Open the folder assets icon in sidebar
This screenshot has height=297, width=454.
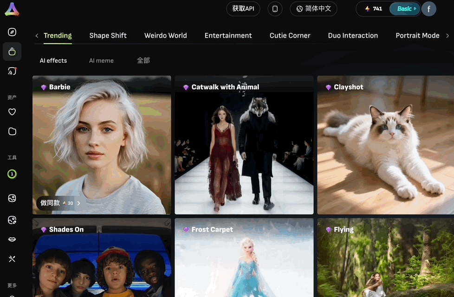[12, 131]
